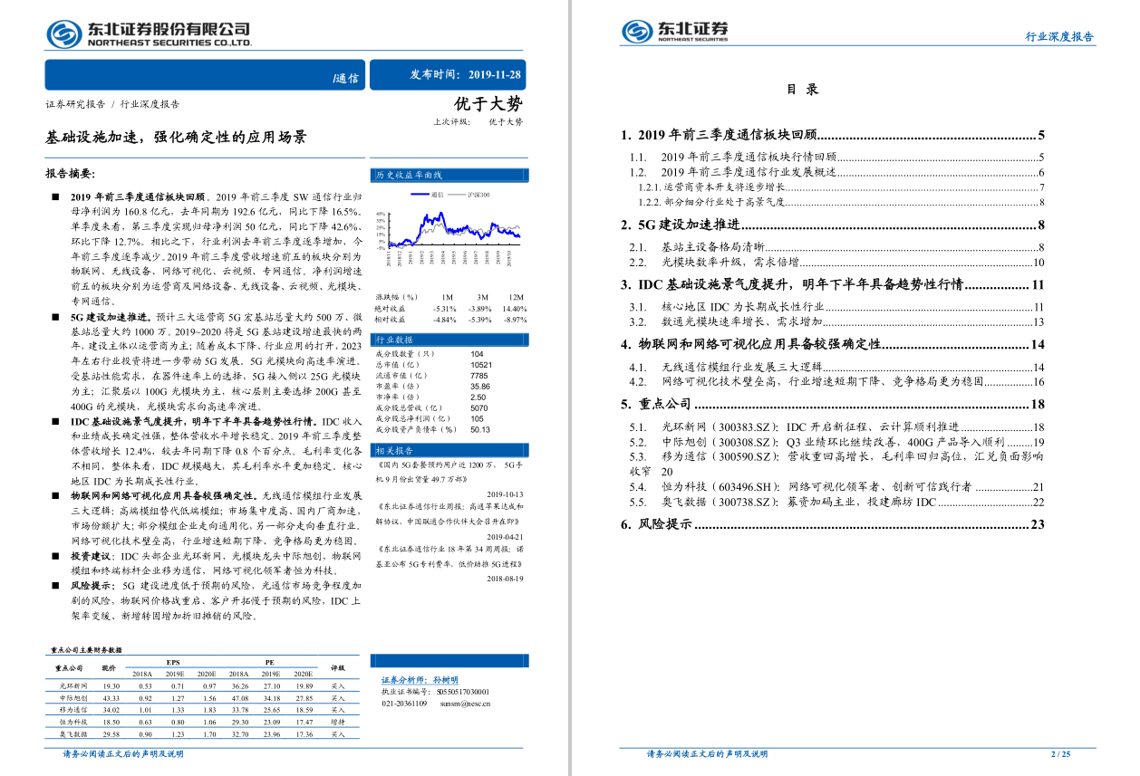Click the 东北证券 logo above the 目录 page
1140x776 pixels.
tap(675, 32)
